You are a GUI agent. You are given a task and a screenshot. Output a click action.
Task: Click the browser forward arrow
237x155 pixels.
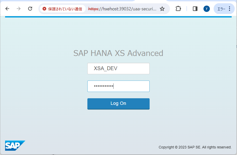point(19,9)
